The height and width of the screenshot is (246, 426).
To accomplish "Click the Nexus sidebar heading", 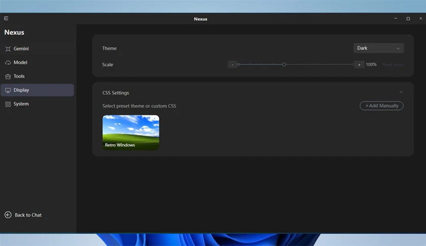I will (x=14, y=32).
